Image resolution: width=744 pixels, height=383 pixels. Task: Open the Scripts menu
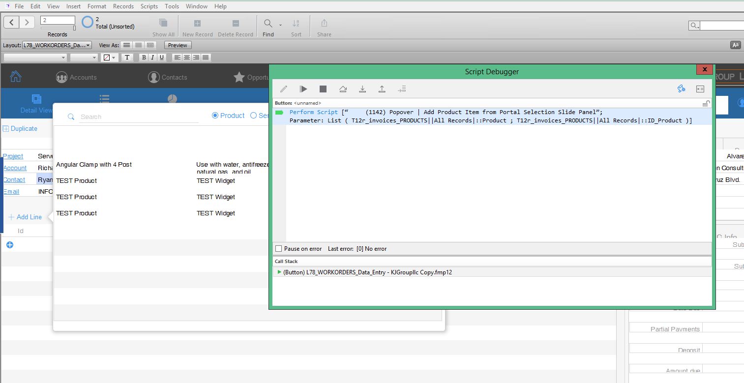click(149, 6)
